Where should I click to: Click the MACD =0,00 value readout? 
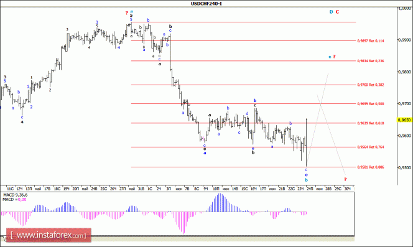point(14,200)
